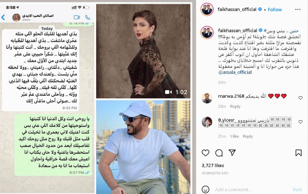
Task: Reply to marwa.2168's comment
Action: (235, 106)
